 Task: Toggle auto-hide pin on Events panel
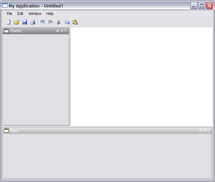(x=62, y=31)
